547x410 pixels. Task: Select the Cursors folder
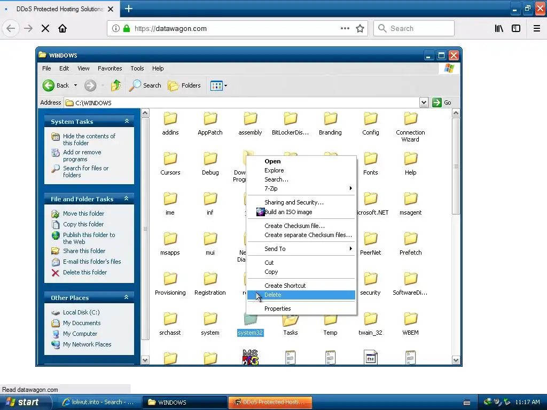170,163
